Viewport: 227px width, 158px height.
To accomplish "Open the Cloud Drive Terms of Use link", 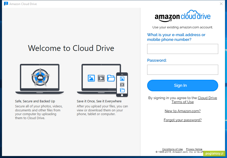I will point(194,100).
